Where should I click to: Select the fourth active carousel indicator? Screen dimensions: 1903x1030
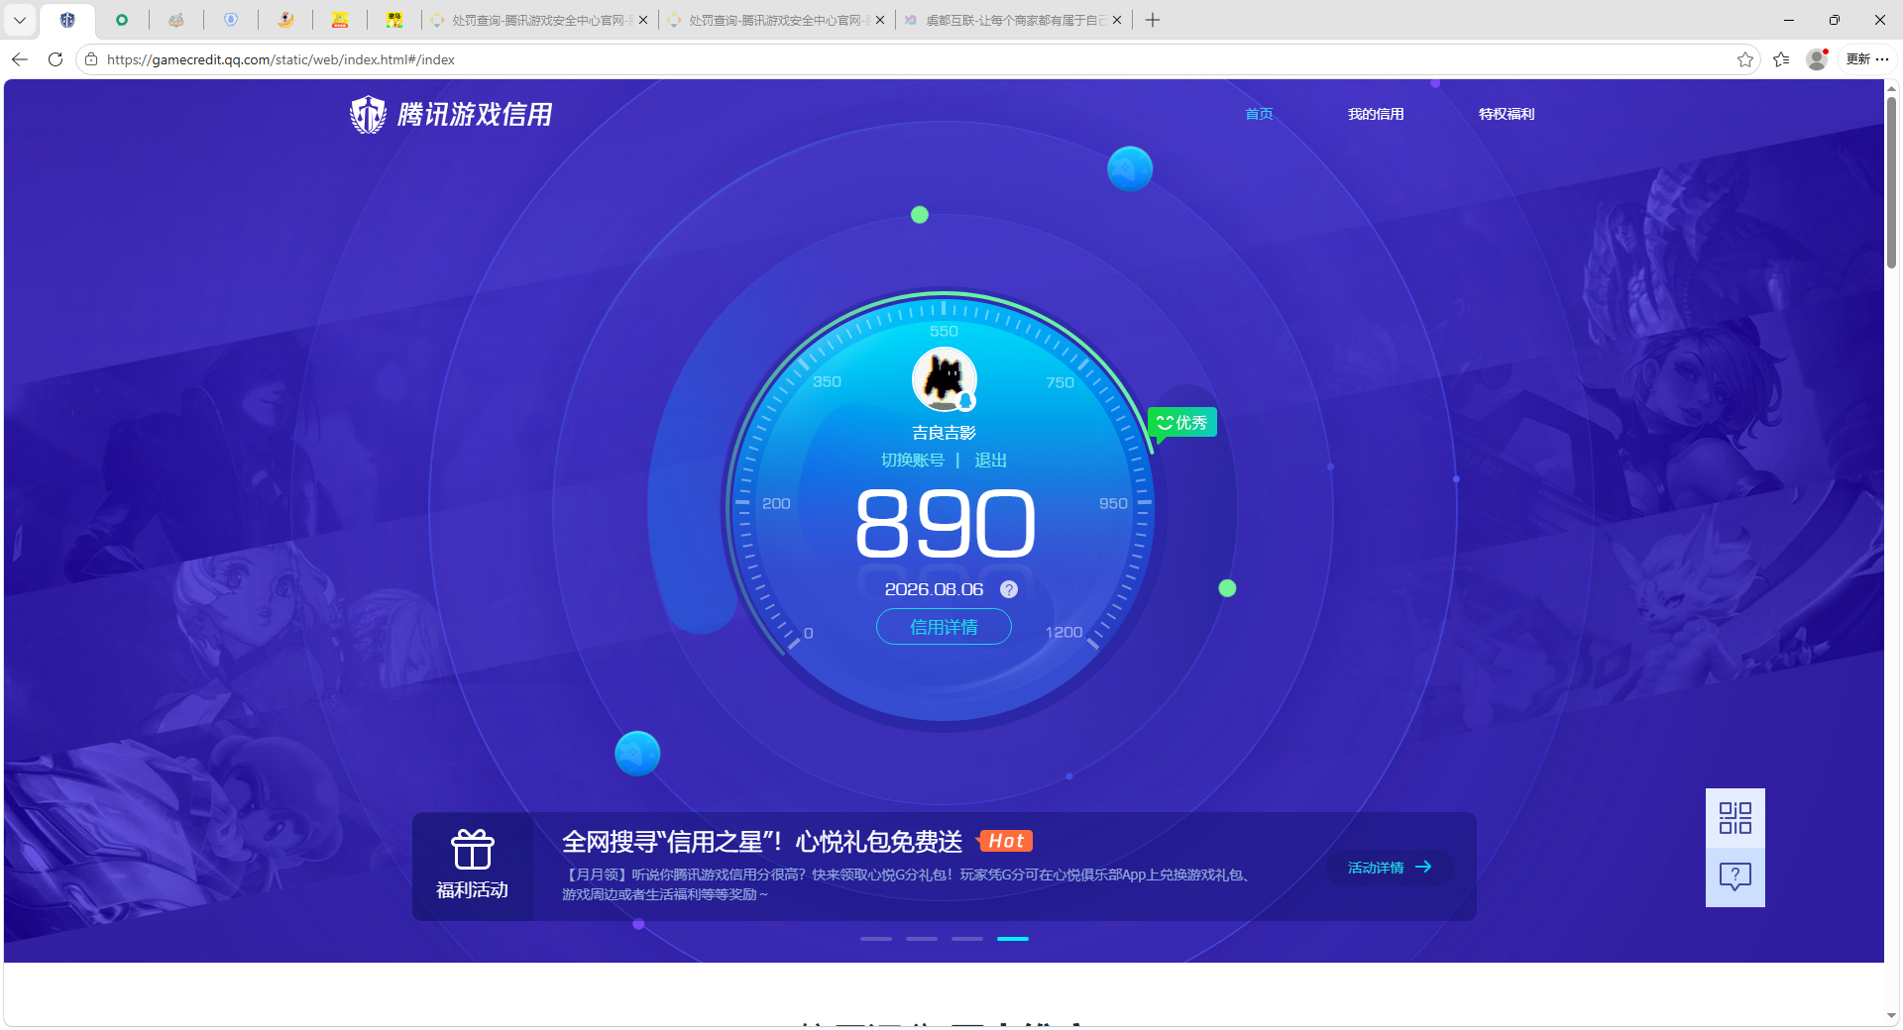pyautogui.click(x=1013, y=938)
